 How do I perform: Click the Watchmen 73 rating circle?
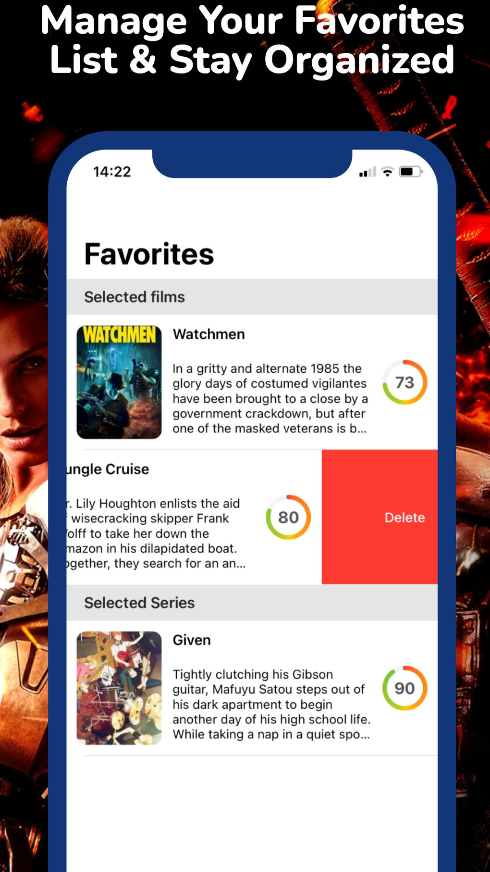tap(404, 382)
